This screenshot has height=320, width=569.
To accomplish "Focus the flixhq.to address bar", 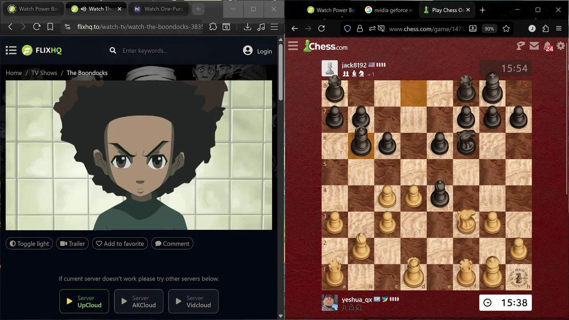I will point(140,27).
